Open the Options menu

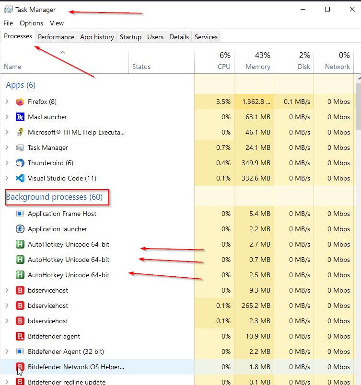pyautogui.click(x=32, y=23)
